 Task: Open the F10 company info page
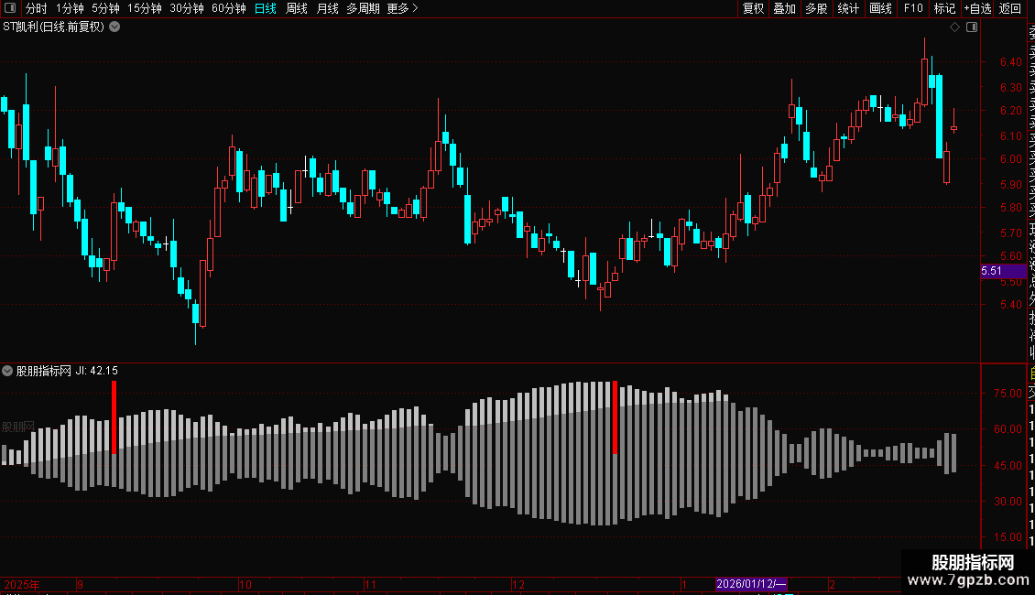tap(913, 8)
